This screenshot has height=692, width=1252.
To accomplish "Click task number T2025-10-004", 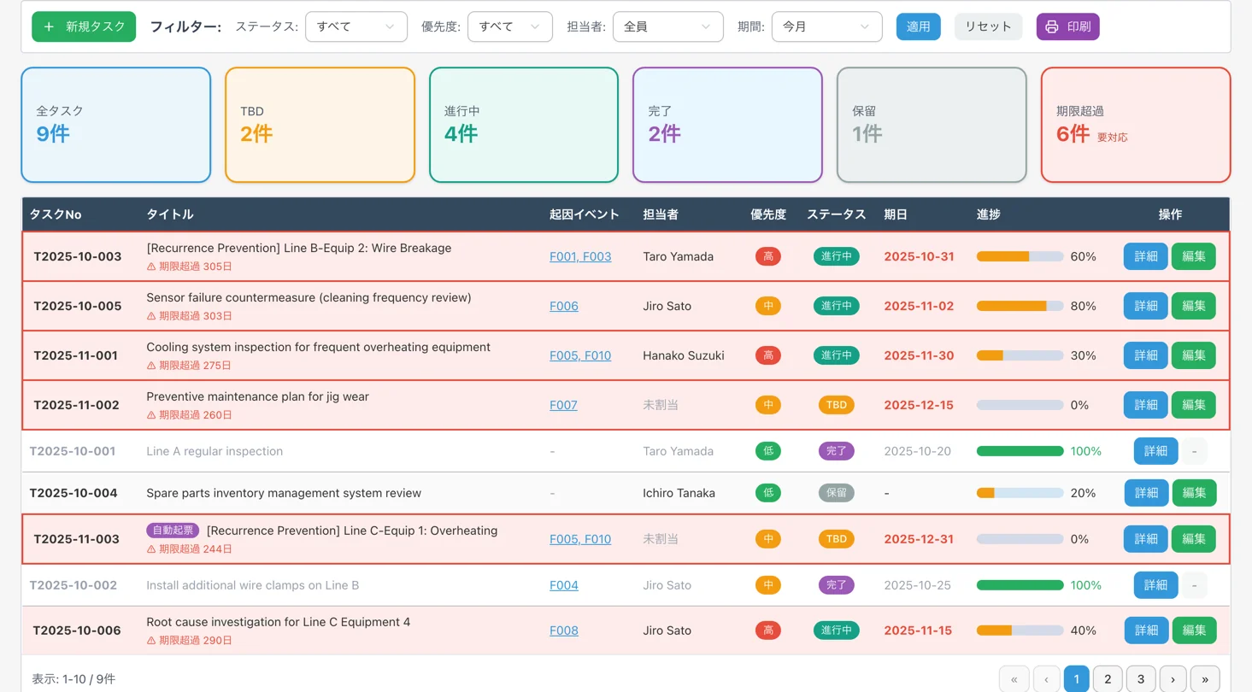I will [73, 493].
